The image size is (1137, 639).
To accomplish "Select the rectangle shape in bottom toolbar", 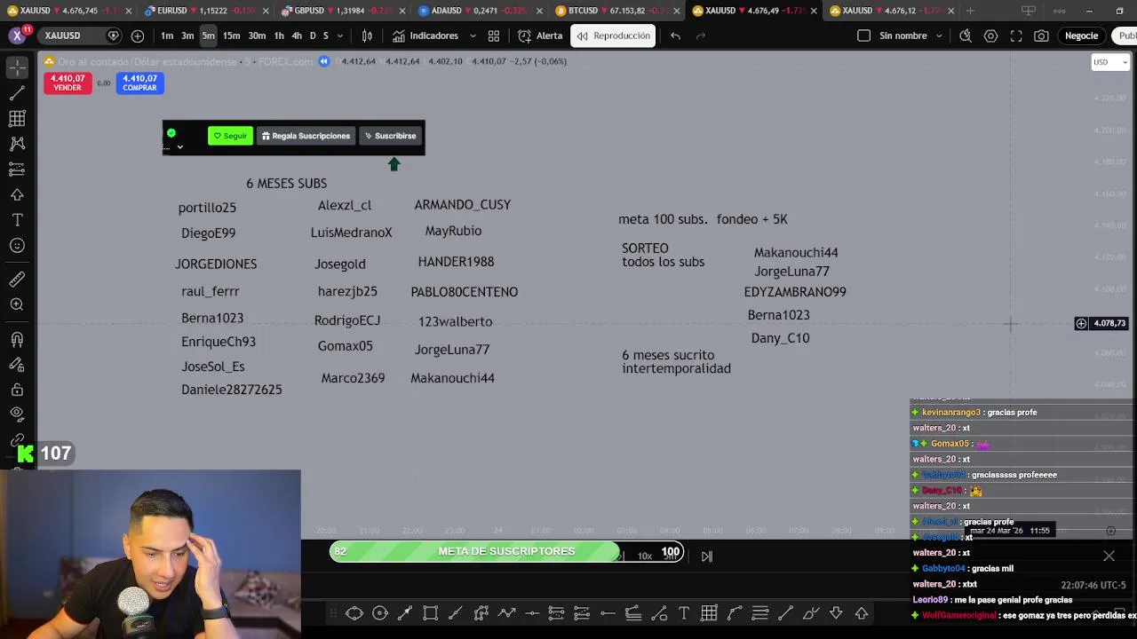I will [x=431, y=613].
